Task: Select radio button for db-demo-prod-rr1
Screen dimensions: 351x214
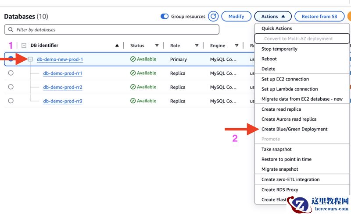Action: (11, 73)
